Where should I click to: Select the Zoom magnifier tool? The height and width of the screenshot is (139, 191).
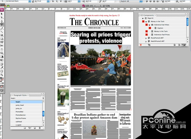point(2,75)
